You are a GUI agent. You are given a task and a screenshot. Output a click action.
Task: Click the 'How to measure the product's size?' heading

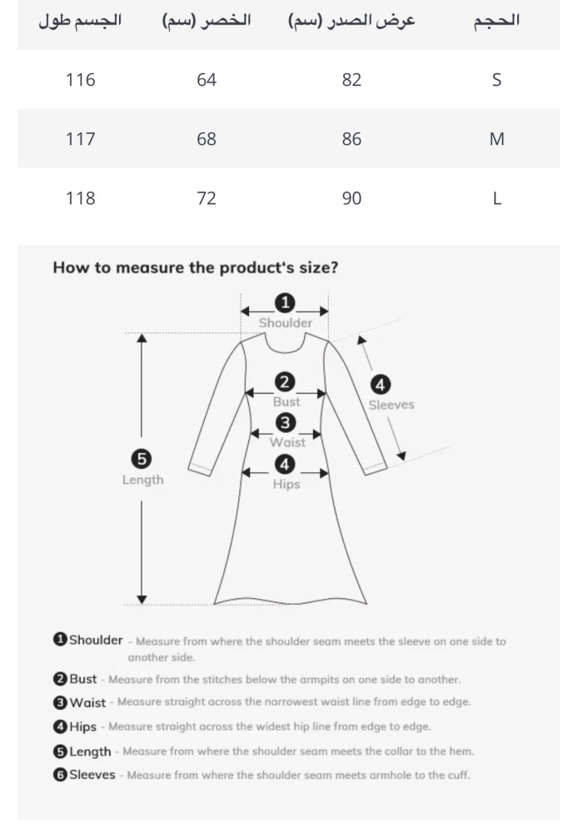pyautogui.click(x=195, y=267)
